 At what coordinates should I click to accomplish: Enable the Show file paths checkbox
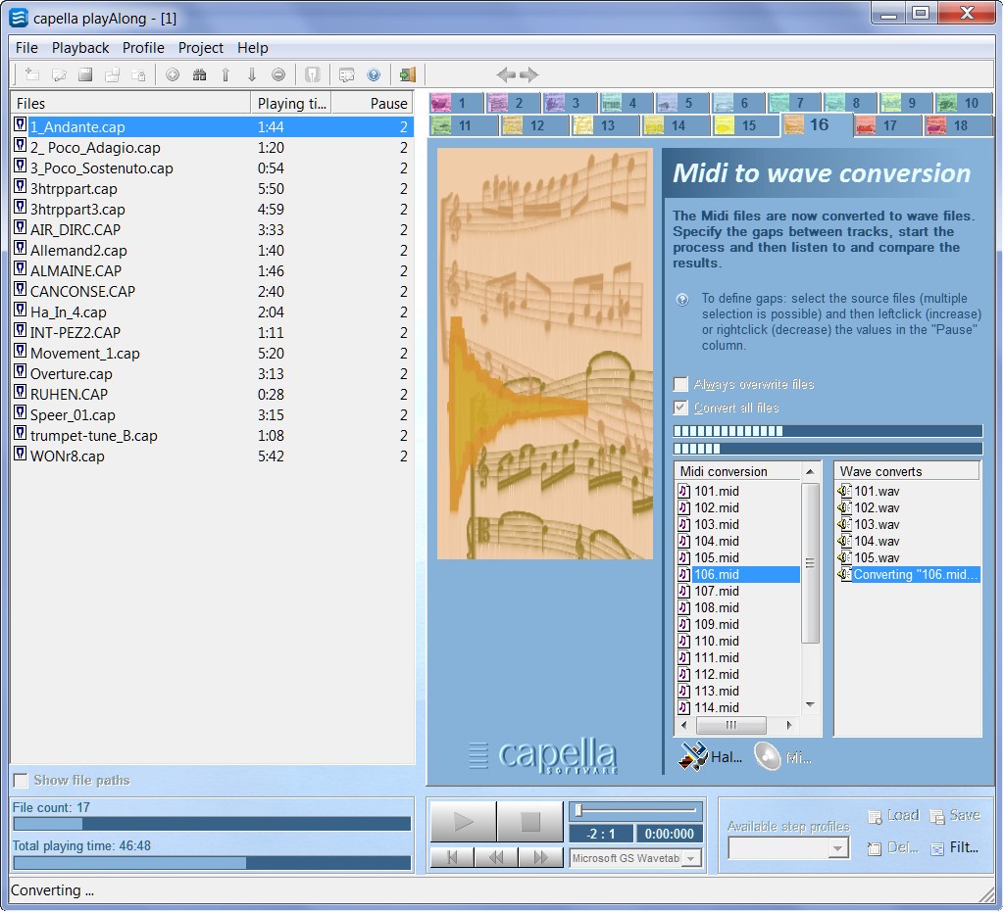tap(21, 781)
